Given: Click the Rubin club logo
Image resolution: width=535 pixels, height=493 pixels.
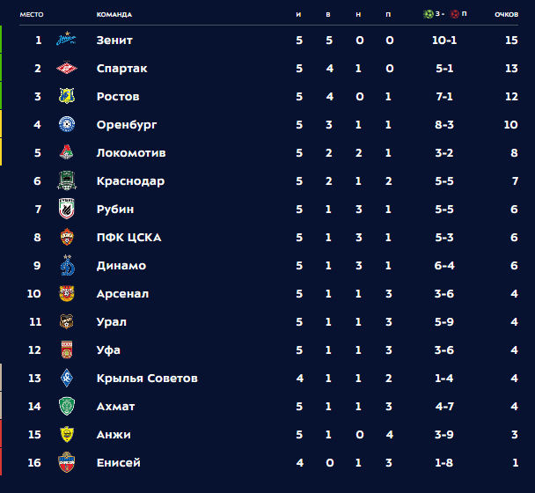Looking at the screenshot, I should 66,210.
